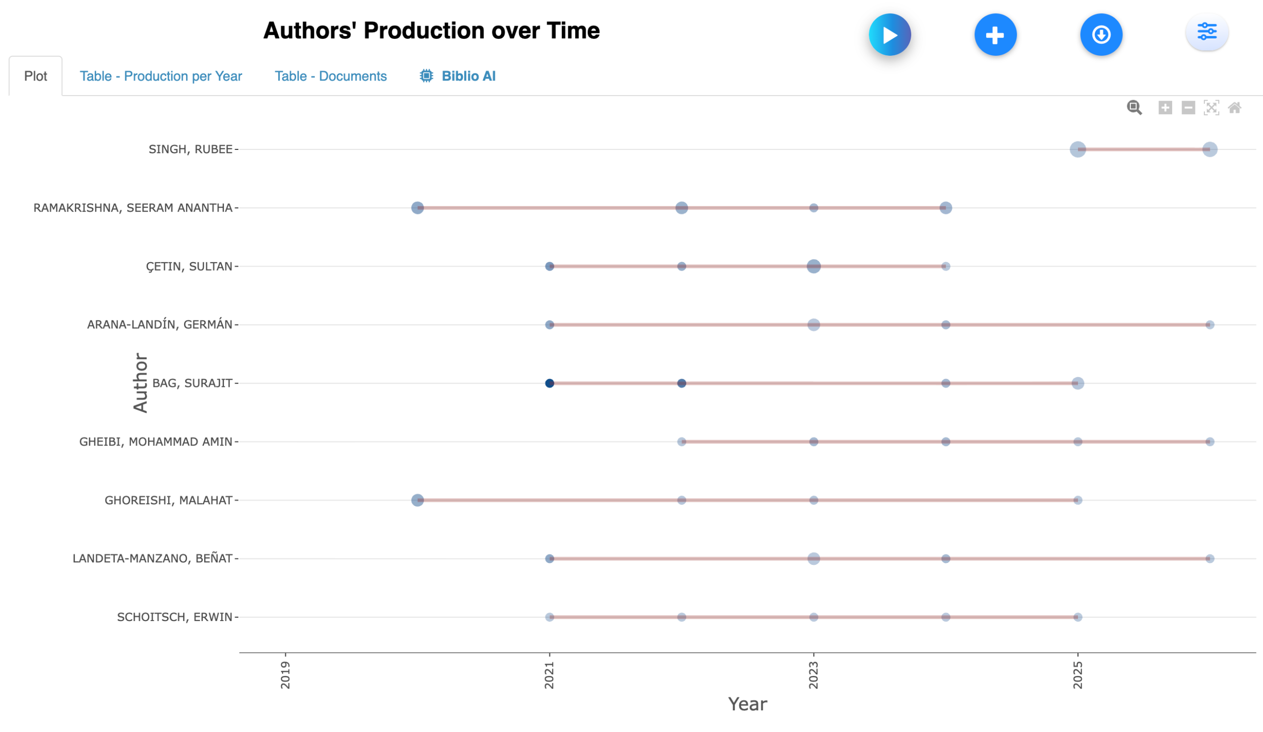Click Schoitsch, Erwin's 2025 data point
1263x732 pixels.
click(1077, 617)
